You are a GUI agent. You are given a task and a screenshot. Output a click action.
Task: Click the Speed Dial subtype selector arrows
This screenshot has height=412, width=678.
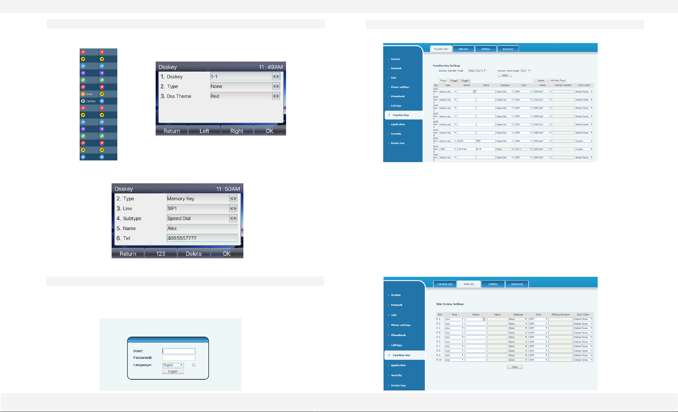coord(233,218)
